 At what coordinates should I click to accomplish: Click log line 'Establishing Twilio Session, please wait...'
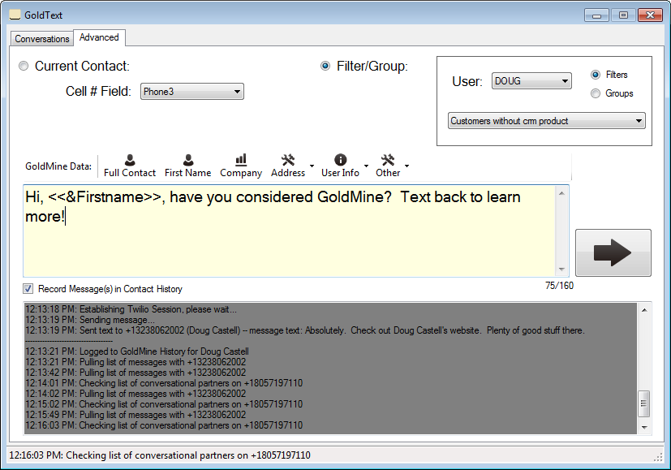tap(131, 309)
